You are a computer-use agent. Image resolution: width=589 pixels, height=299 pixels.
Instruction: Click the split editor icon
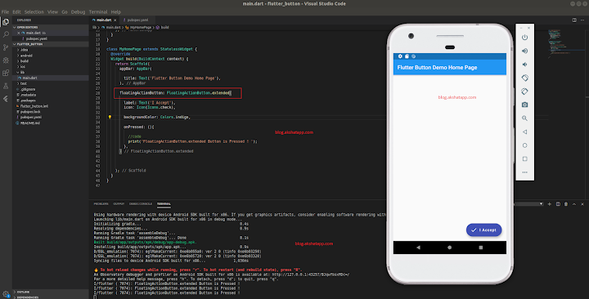coord(574,20)
